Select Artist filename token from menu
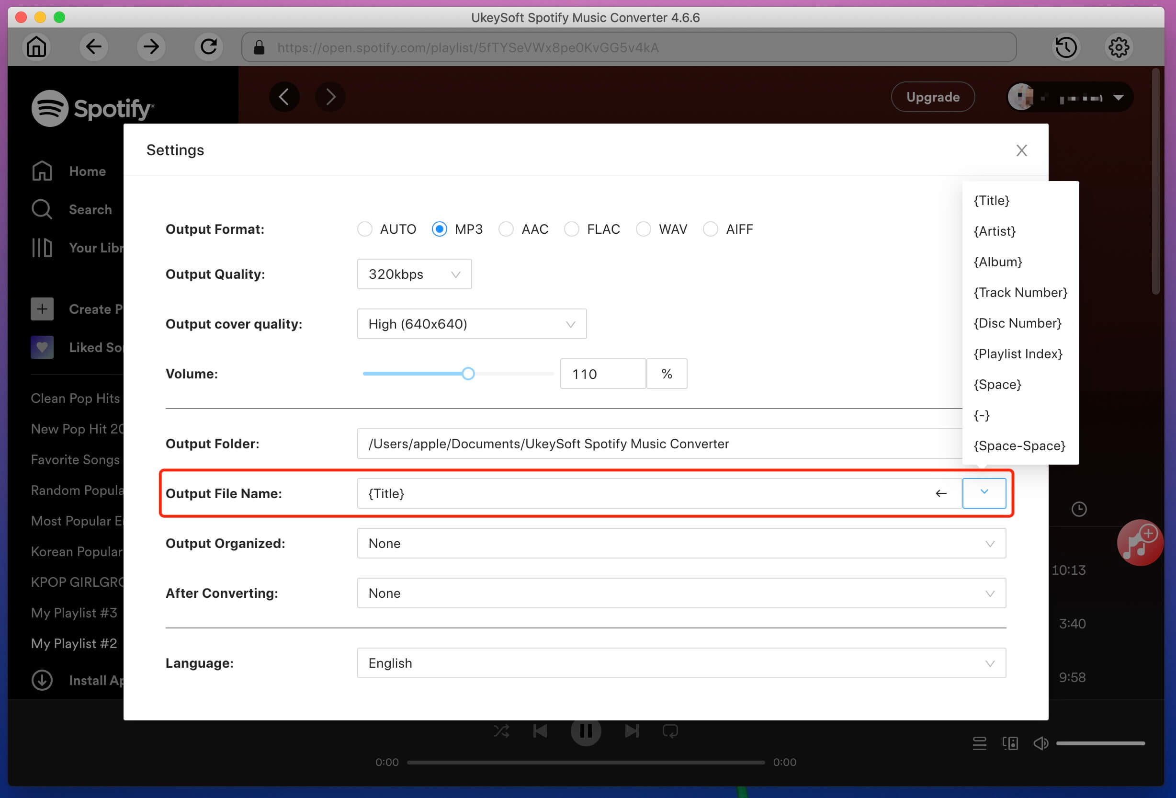The height and width of the screenshot is (798, 1176). pyautogui.click(x=995, y=231)
